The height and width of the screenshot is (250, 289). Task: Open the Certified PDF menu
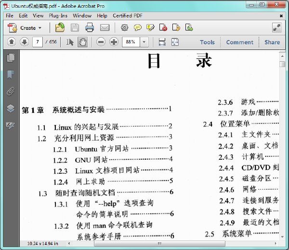pyautogui.click(x=128, y=16)
